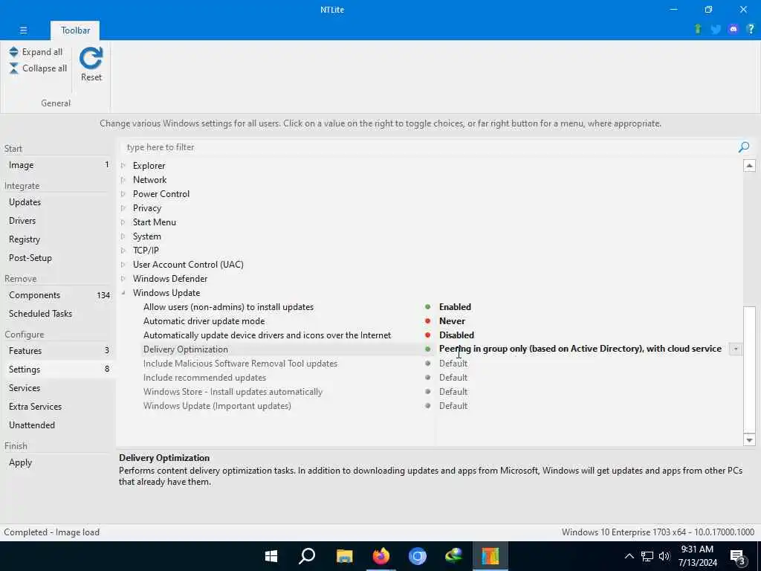Click the filter search magnifier icon
Image resolution: width=761 pixels, height=571 pixels.
point(743,147)
